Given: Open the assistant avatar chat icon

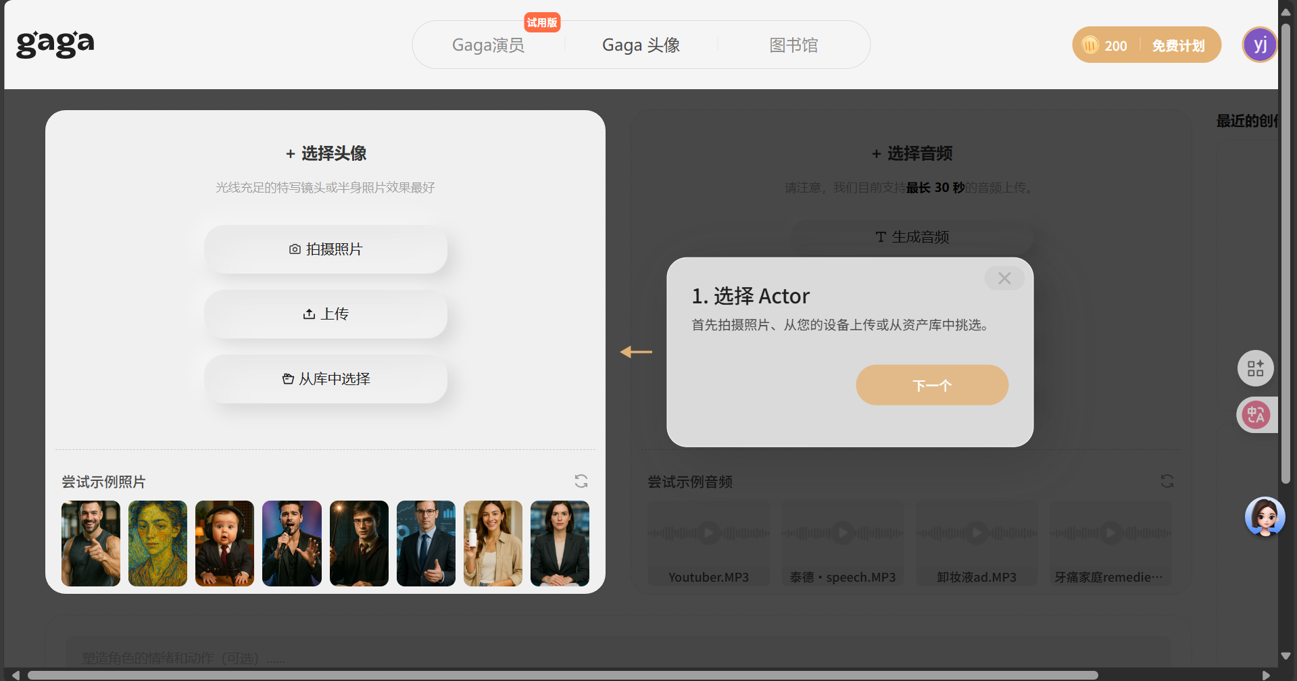Looking at the screenshot, I should pos(1265,517).
